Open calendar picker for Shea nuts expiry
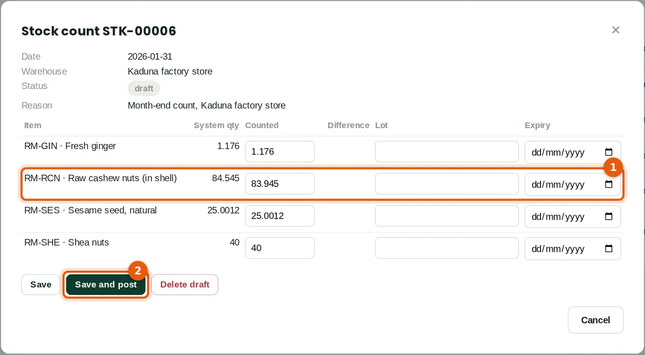The width and height of the screenshot is (645, 355). click(609, 248)
